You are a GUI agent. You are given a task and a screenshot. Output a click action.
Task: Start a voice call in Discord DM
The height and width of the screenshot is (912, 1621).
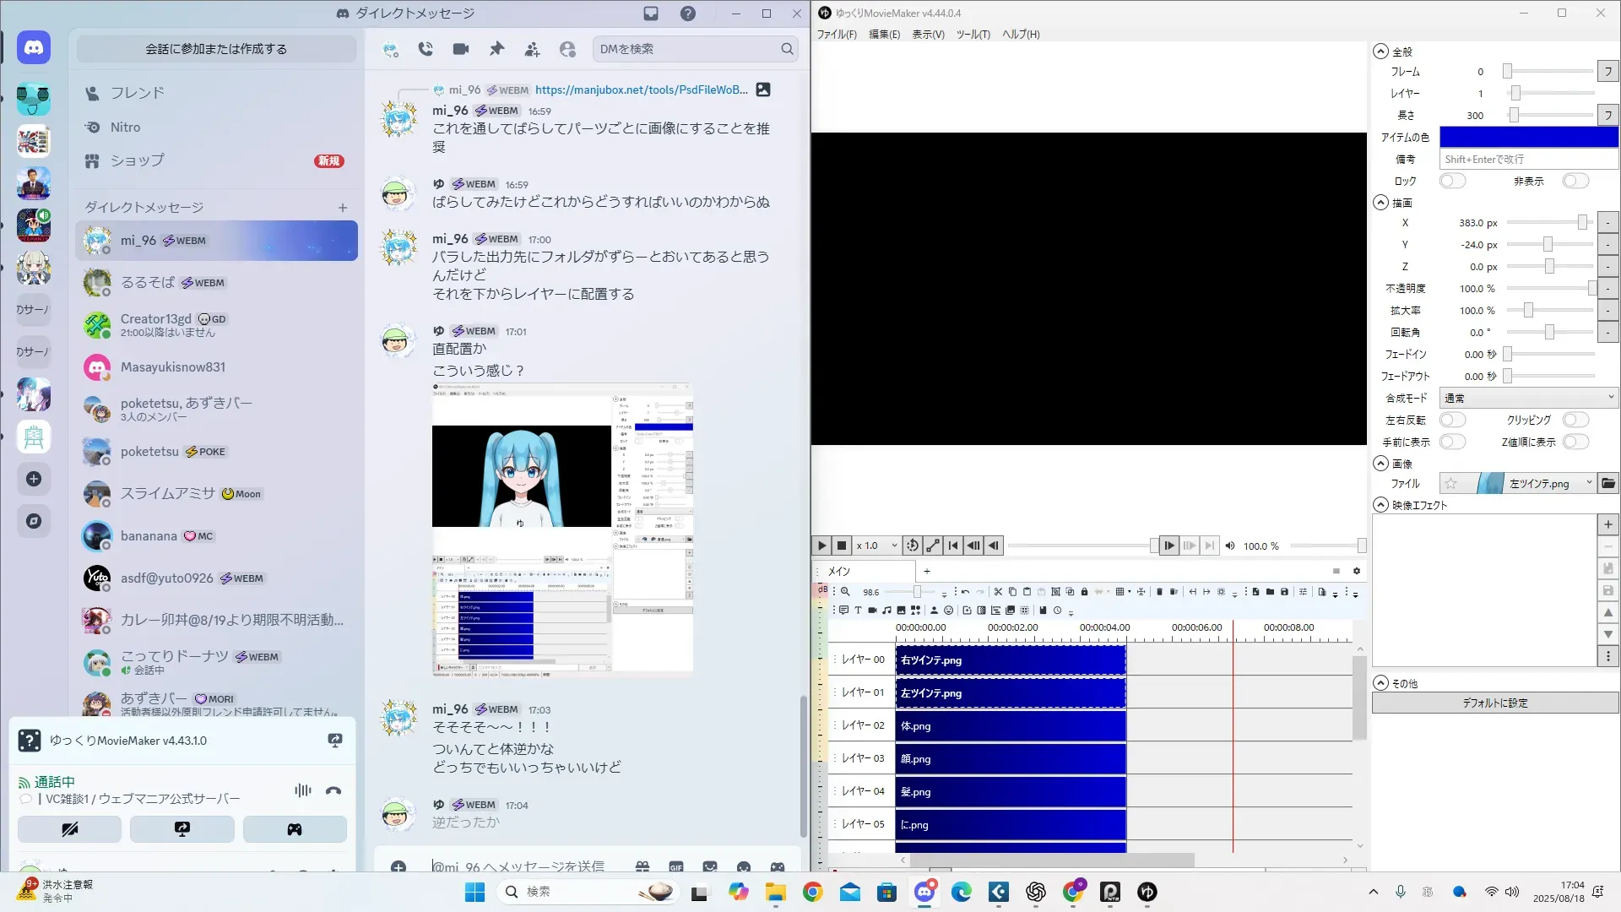(x=426, y=49)
